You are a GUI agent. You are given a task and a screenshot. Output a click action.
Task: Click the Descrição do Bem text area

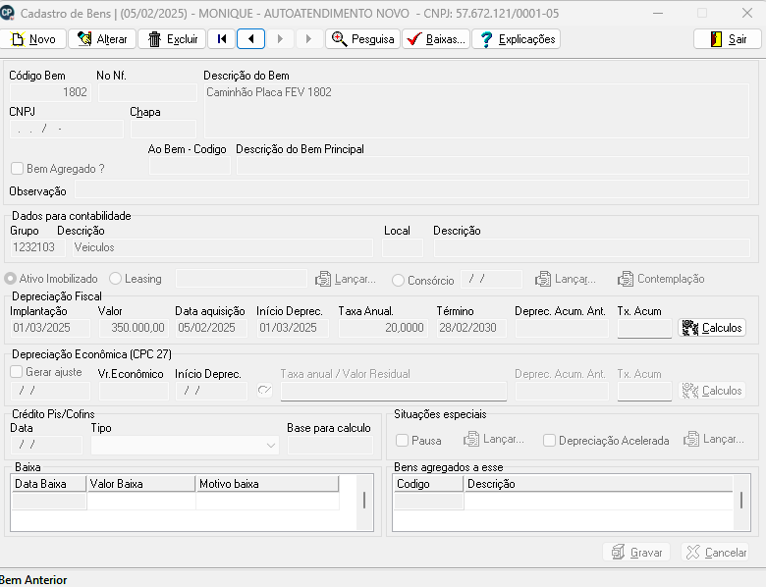tap(476, 110)
